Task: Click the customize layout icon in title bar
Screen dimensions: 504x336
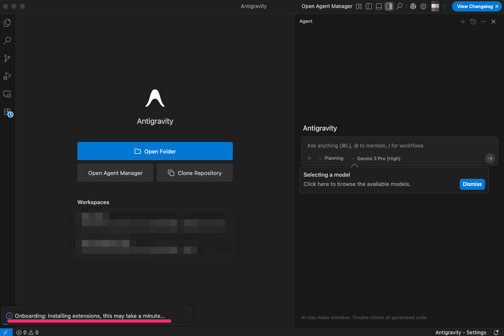Action: click(x=359, y=6)
